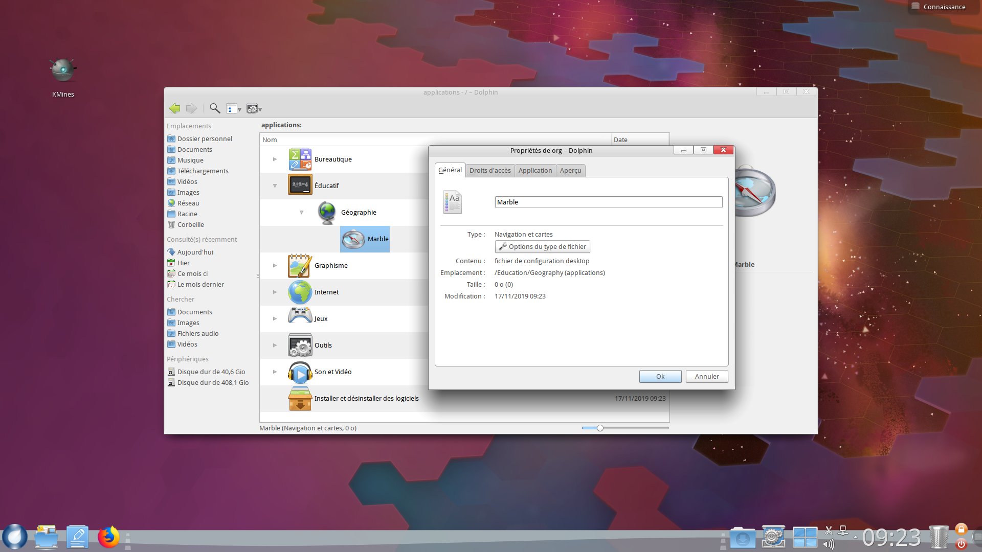Screen dimensions: 982x552
Task: Open the settings gear toolbar dropdown
Action: click(x=254, y=109)
